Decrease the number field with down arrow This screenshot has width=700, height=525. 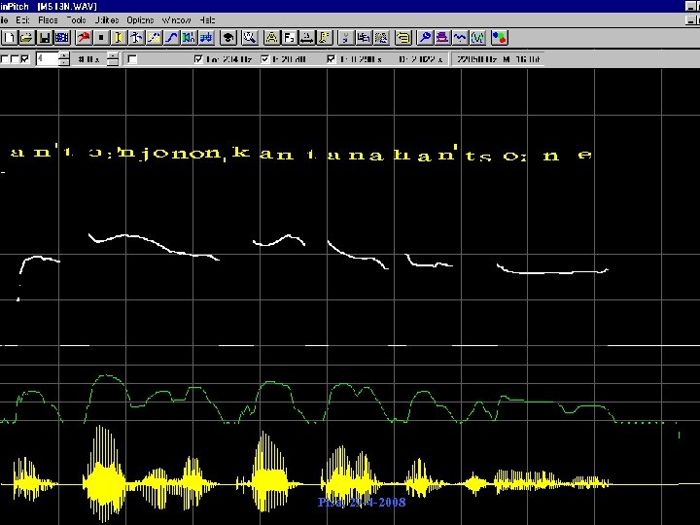pos(64,63)
